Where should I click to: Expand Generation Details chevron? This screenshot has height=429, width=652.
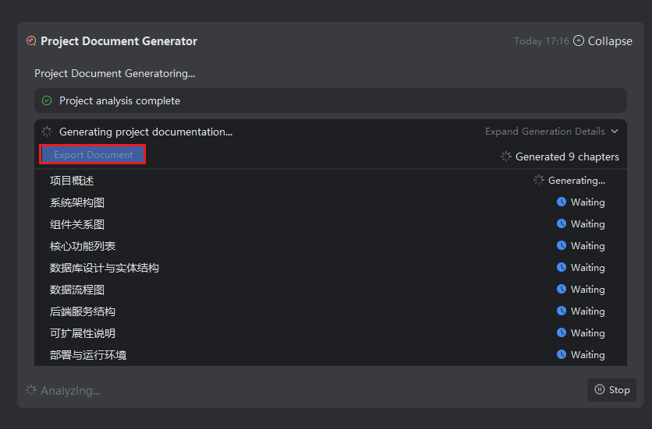coord(615,132)
